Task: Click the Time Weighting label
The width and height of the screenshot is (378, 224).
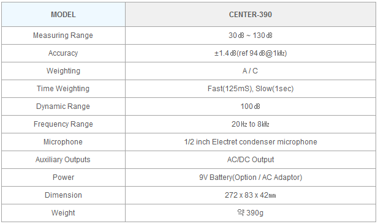Action: tap(63, 89)
